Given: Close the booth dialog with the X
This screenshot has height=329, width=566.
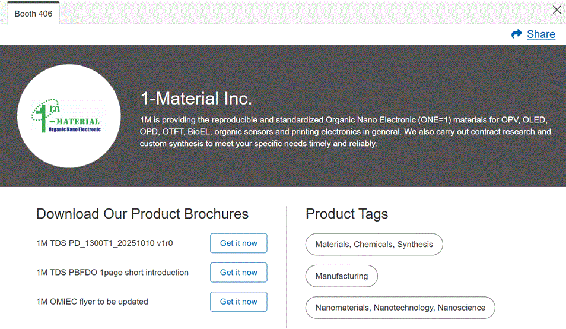Looking at the screenshot, I should click(557, 10).
